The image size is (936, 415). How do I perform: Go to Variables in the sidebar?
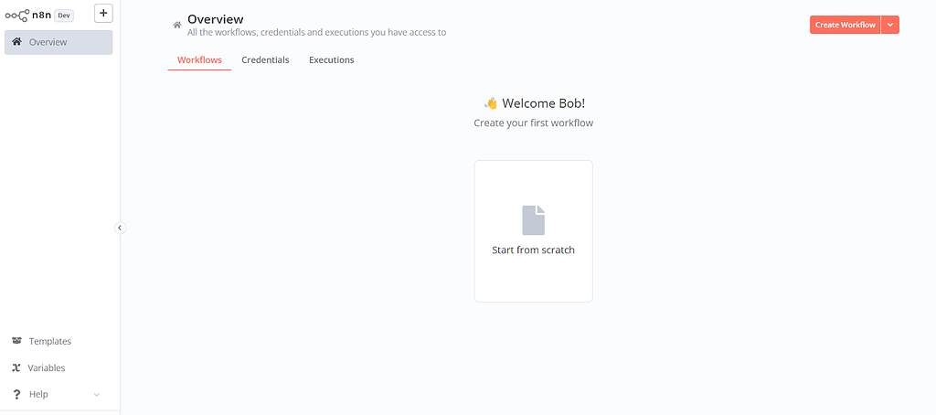(47, 367)
